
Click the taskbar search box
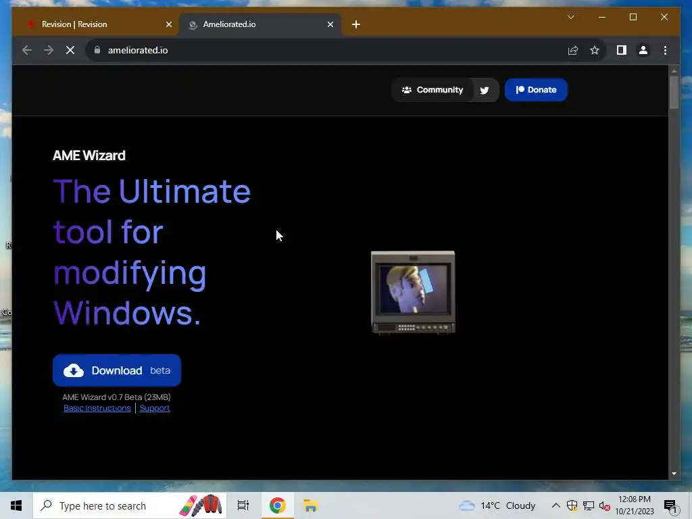(x=130, y=505)
